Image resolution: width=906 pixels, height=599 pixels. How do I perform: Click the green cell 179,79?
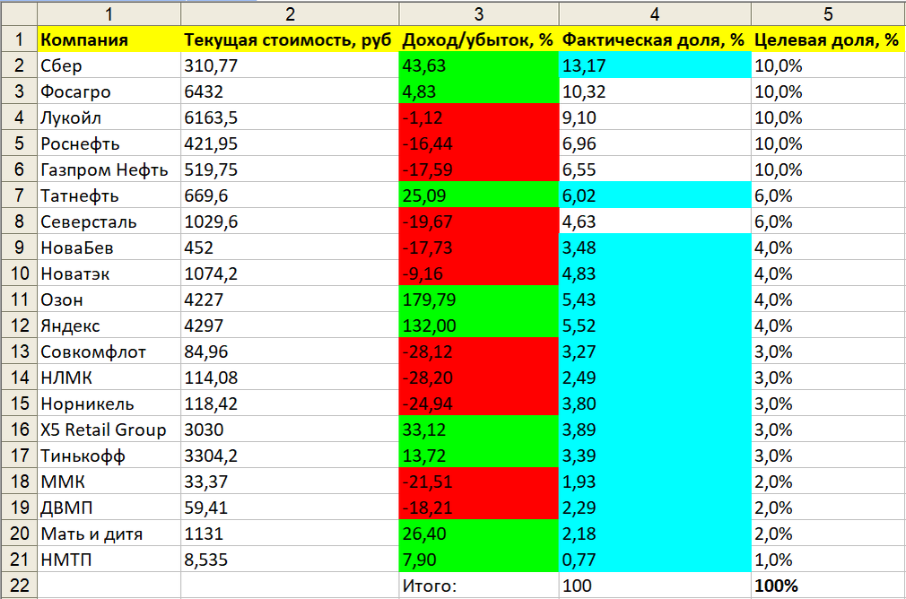(478, 299)
